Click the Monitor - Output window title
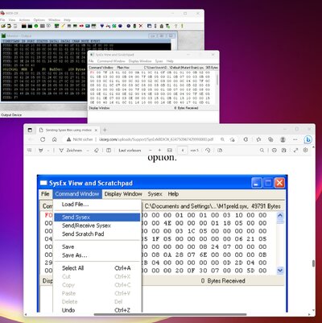This screenshot has height=323, width=322. click(19, 35)
